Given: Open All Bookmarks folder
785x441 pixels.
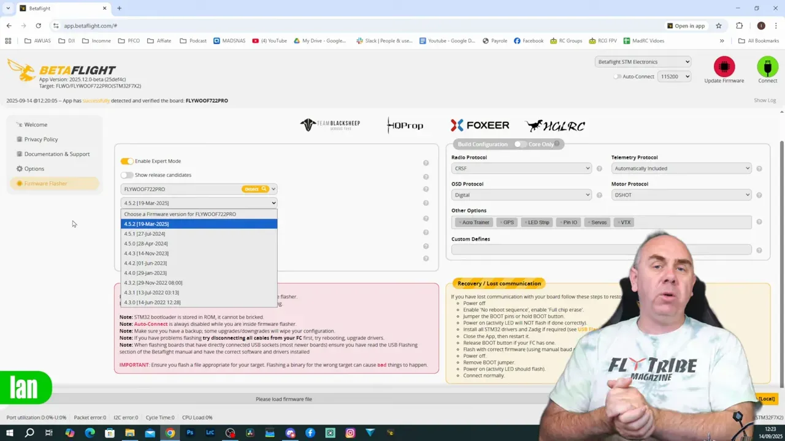Looking at the screenshot, I should tap(759, 40).
